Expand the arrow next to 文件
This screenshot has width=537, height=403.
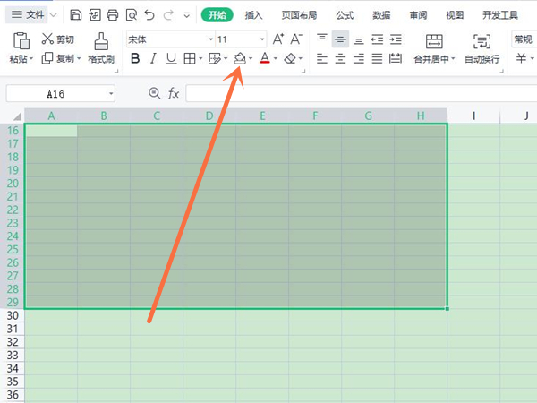[x=54, y=15]
